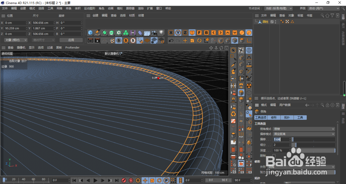Viewport: 346px width, 184px height.
Task: Select the knife cut tool icon
Action: 233,65
